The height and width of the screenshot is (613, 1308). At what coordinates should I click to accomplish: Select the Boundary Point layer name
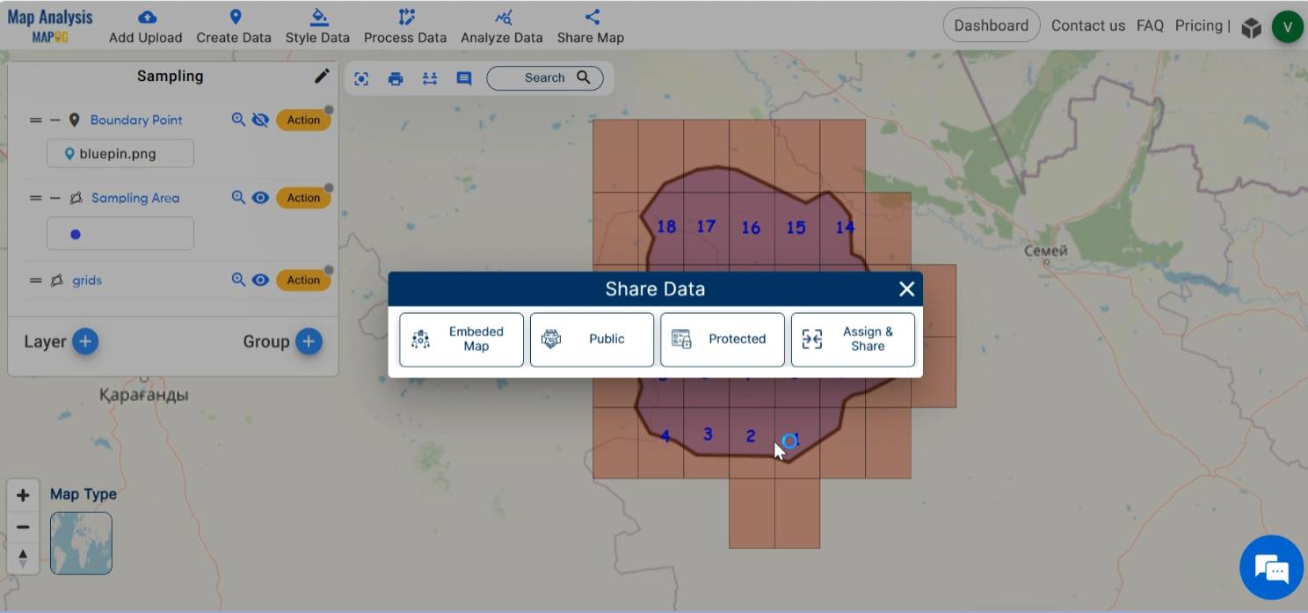click(x=136, y=120)
